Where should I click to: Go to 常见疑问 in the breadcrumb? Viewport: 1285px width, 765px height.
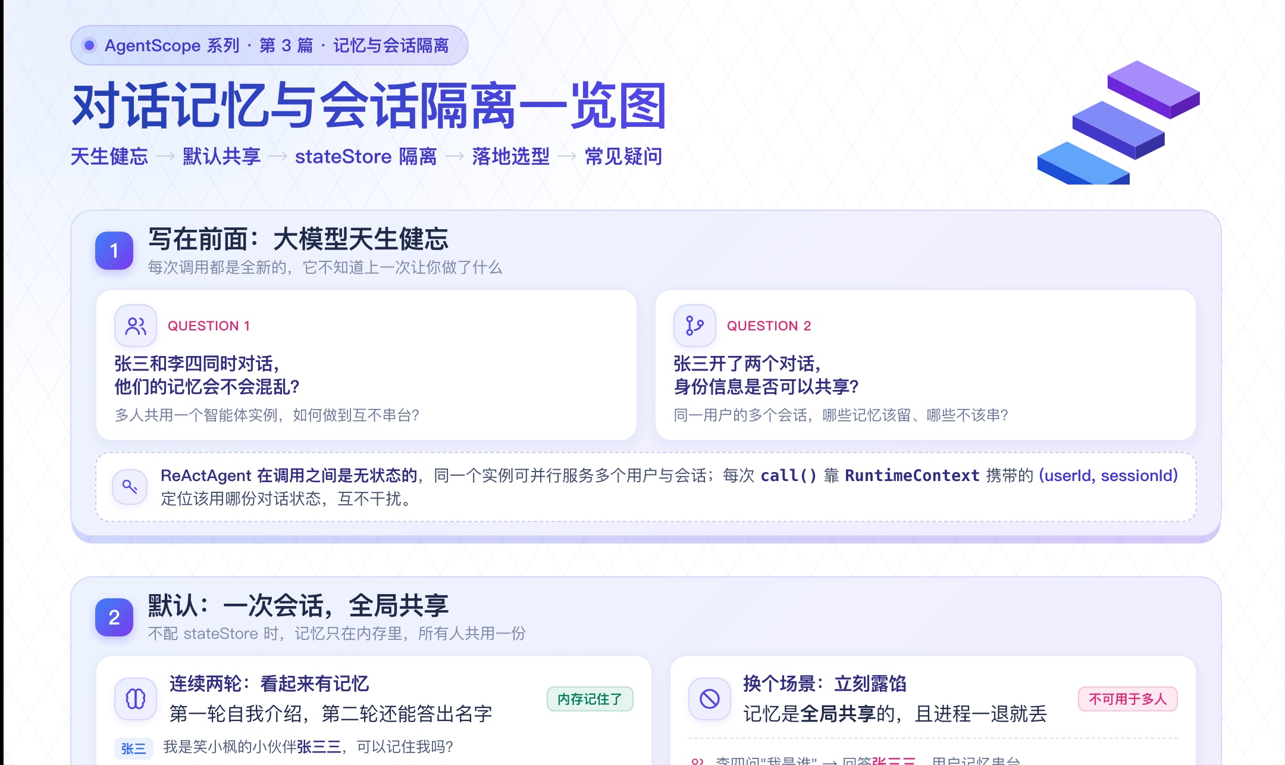[x=623, y=157]
